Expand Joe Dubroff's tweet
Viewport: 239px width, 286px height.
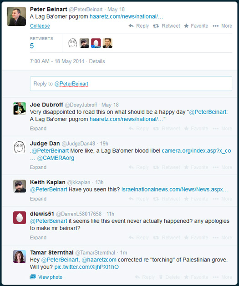[38, 129]
